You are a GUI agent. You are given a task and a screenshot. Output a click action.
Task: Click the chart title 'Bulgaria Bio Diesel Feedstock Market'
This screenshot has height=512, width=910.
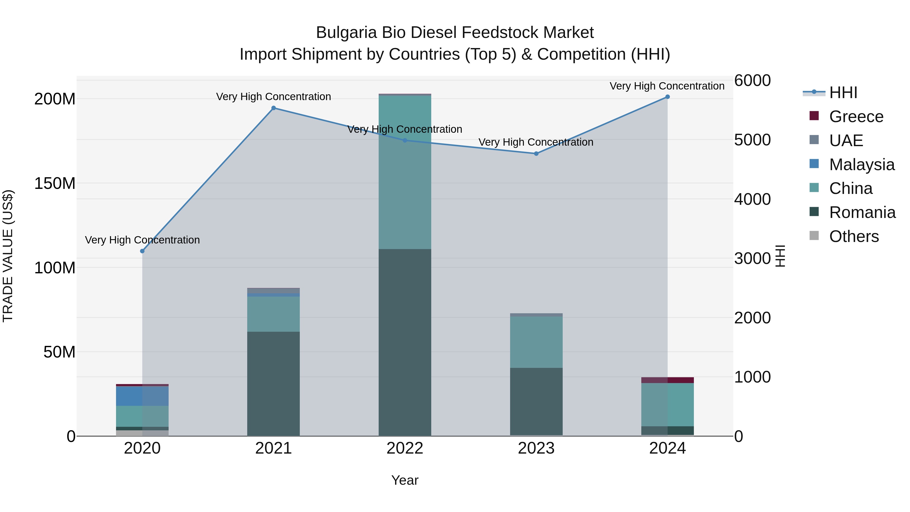[455, 33]
